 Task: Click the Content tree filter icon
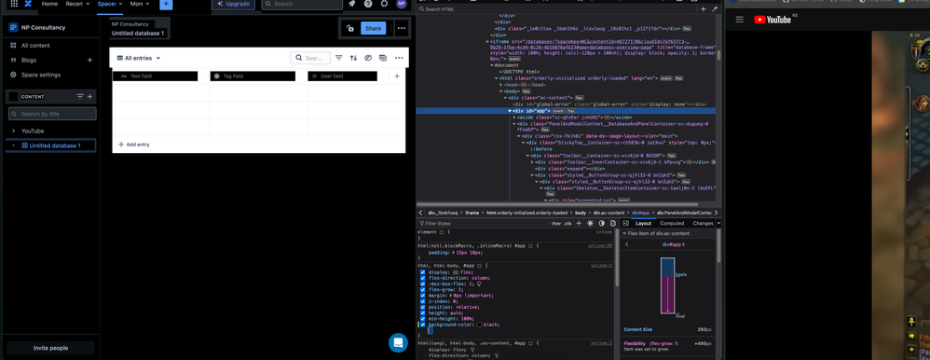coord(80,96)
